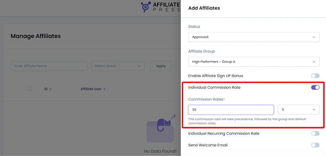Screen dimensions: 326x156
Task: Click the Affiliate User column header label
Action: 91,89
